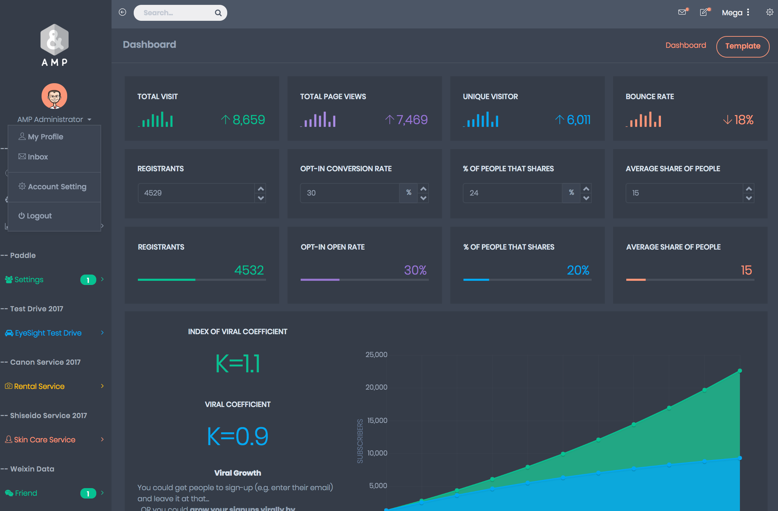The width and height of the screenshot is (778, 511).
Task: Decrease Average Share of People stepper
Action: [749, 198]
